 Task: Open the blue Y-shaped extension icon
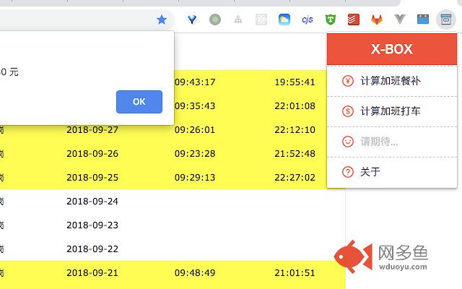(x=192, y=20)
